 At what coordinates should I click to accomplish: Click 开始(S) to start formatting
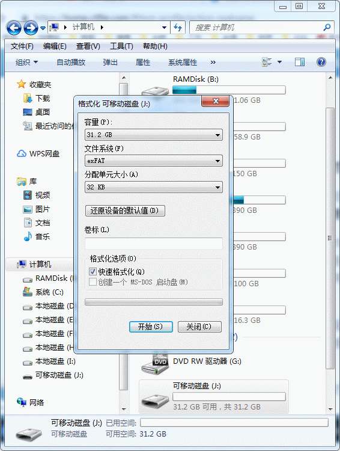pos(151,327)
